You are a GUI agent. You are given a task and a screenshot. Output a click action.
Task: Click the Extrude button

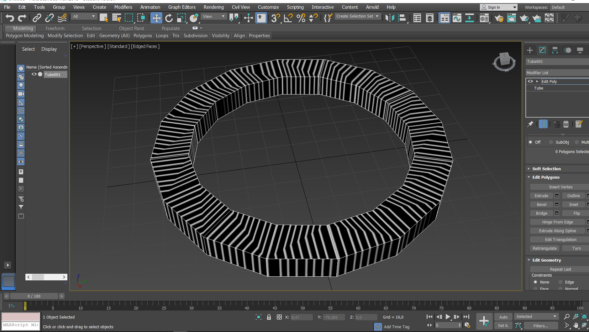[x=541, y=196]
